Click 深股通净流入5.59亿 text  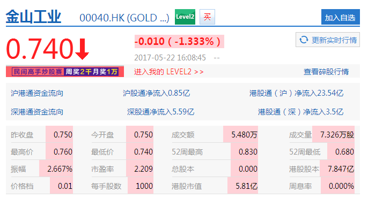(x=161, y=112)
